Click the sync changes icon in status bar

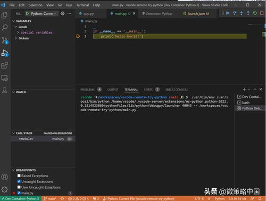click(x=62, y=199)
